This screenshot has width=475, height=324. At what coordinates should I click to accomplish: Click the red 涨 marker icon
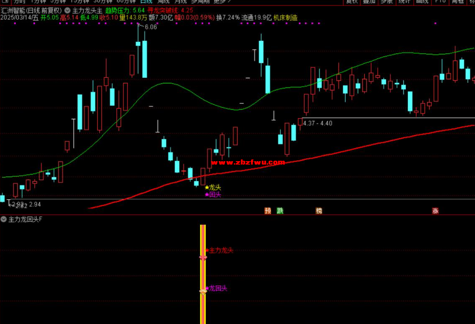point(435,211)
